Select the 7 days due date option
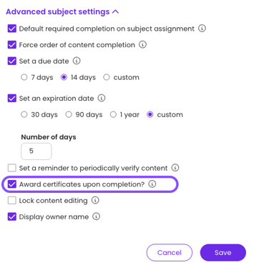The image size is (259, 265). coord(24,77)
